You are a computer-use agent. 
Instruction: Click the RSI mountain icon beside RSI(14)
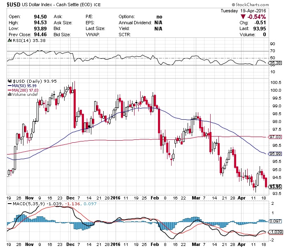click(9, 40)
